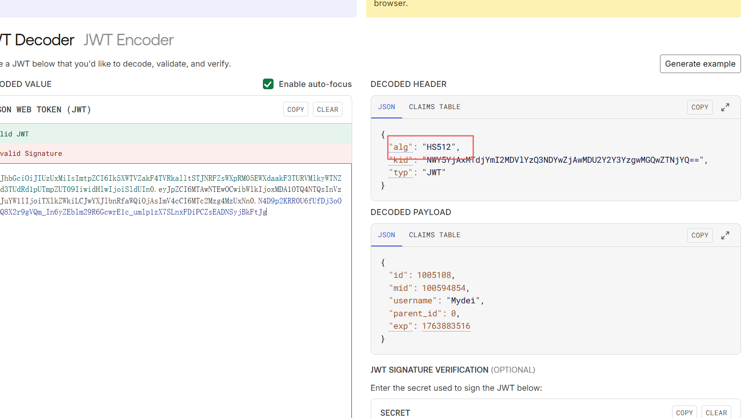Screen dimensions: 747x418
Task: Click the Generate example button
Action: pyautogui.click(x=700, y=64)
